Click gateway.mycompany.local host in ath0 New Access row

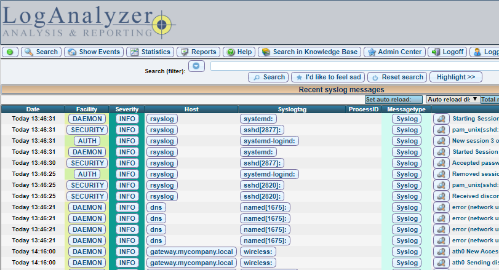pos(191,252)
